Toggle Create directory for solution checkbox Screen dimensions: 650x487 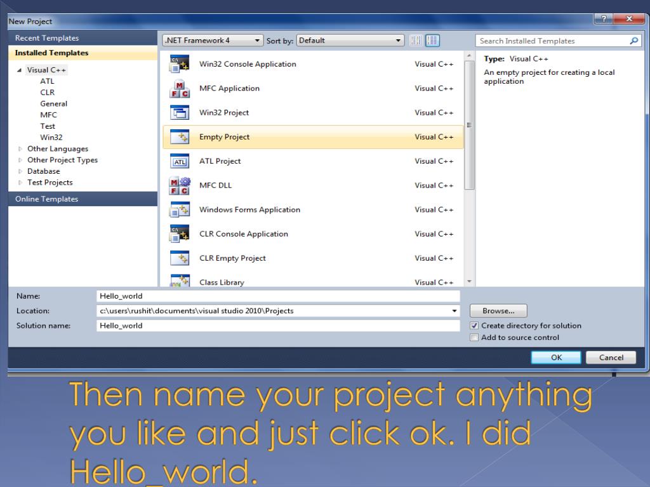(x=474, y=325)
